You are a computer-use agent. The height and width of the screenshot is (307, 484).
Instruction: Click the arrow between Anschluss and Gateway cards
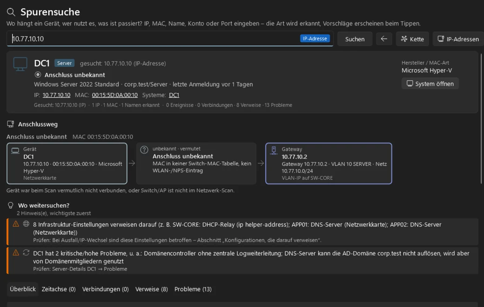(x=261, y=163)
